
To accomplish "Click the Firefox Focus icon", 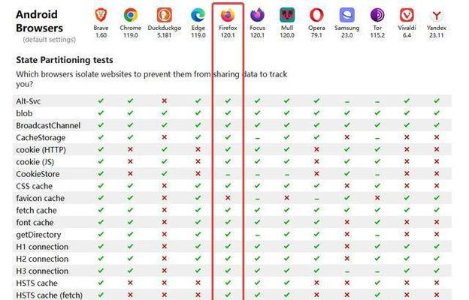I will 257,15.
